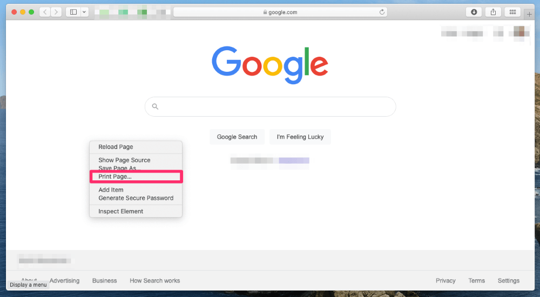Screen dimensions: 540x297
Task: Open the Settings footer link
Action: click(x=508, y=280)
